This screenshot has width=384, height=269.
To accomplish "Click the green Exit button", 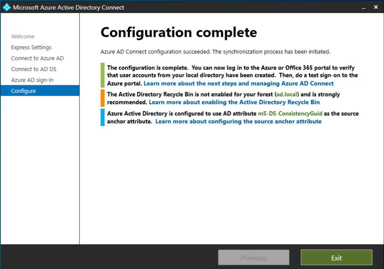I will (336, 258).
